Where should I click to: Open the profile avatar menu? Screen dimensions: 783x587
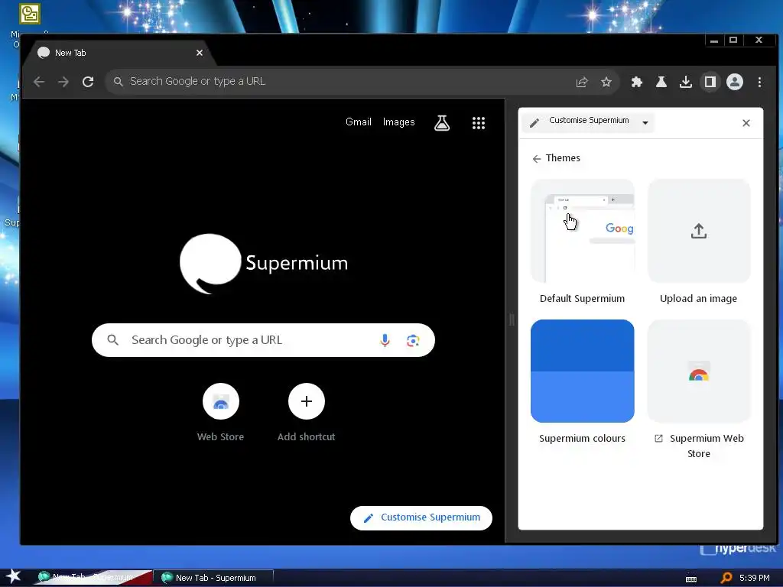pyautogui.click(x=735, y=82)
